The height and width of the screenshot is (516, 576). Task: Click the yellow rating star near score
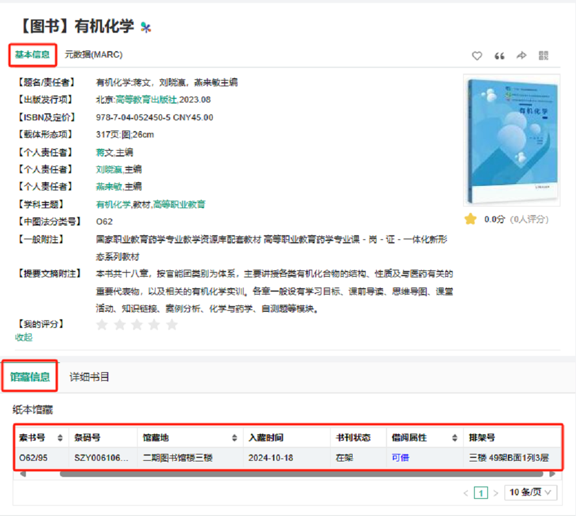click(471, 219)
